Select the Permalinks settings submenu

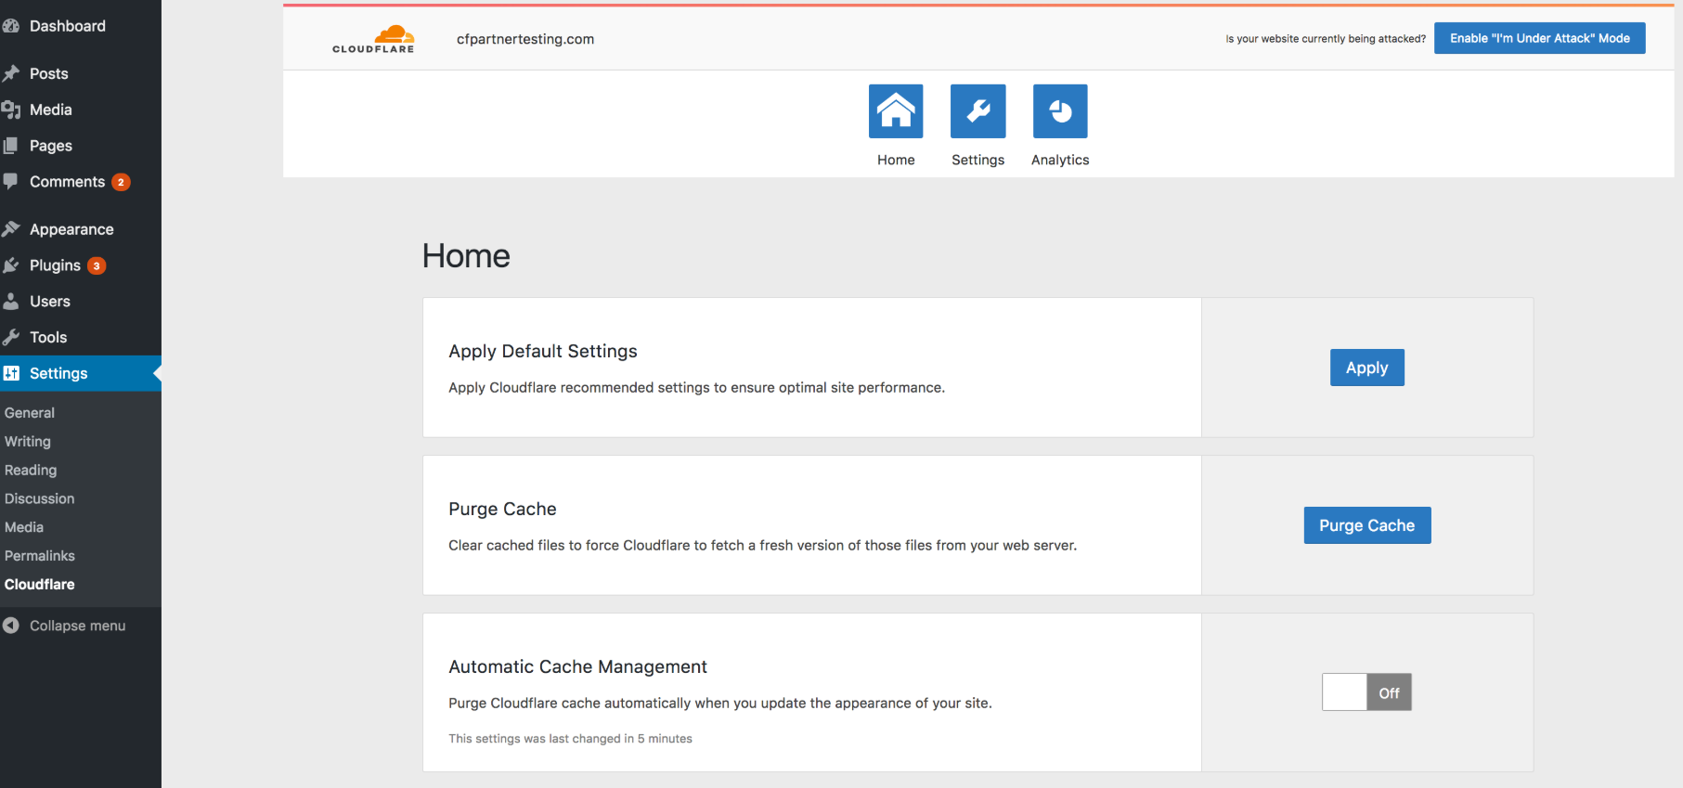[40, 556]
